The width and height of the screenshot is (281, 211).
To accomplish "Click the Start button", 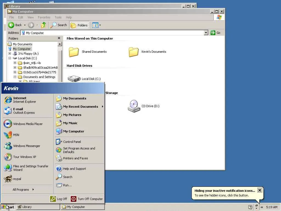I will pos(8,207).
